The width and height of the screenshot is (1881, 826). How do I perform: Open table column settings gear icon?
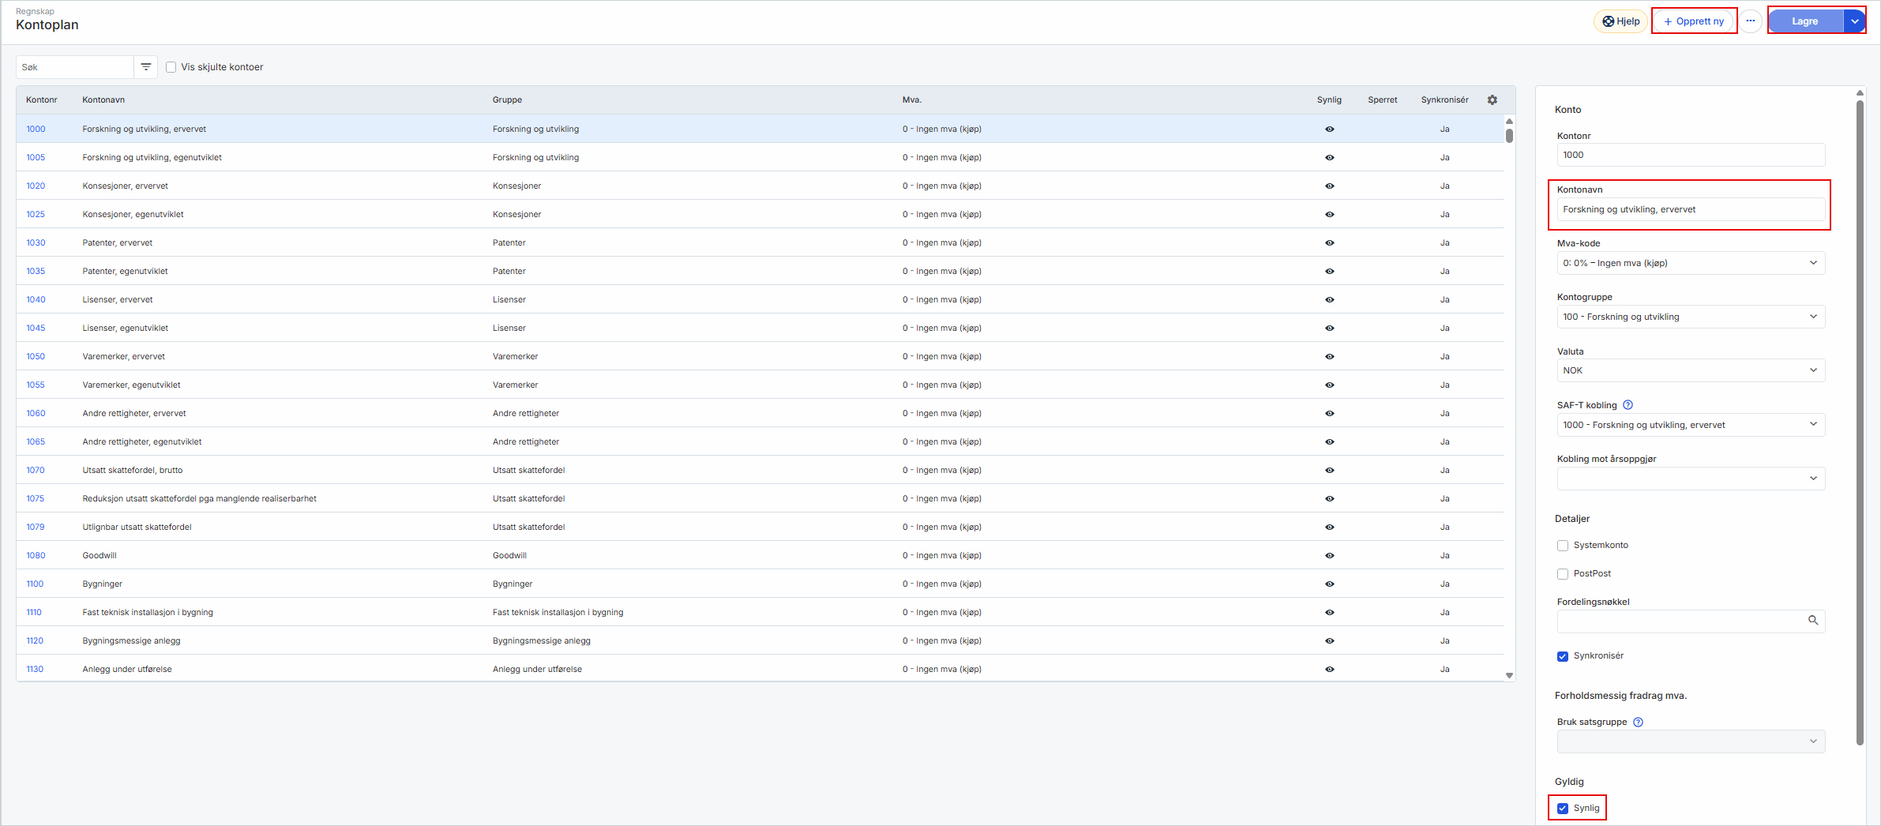click(x=1492, y=100)
